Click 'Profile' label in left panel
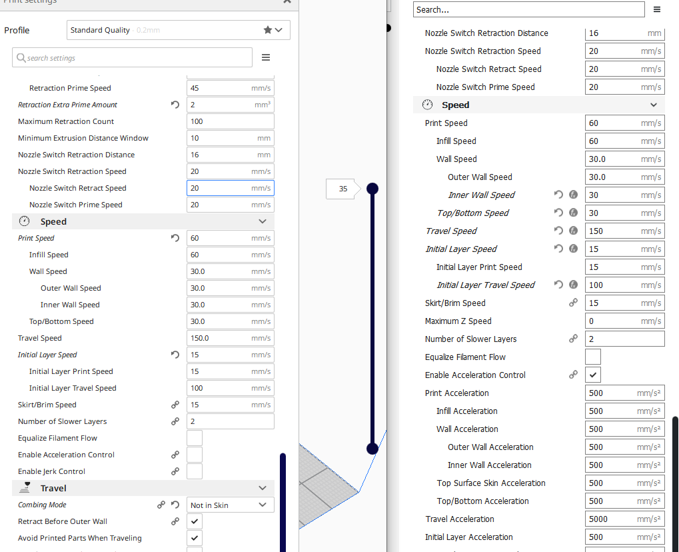 [17, 30]
